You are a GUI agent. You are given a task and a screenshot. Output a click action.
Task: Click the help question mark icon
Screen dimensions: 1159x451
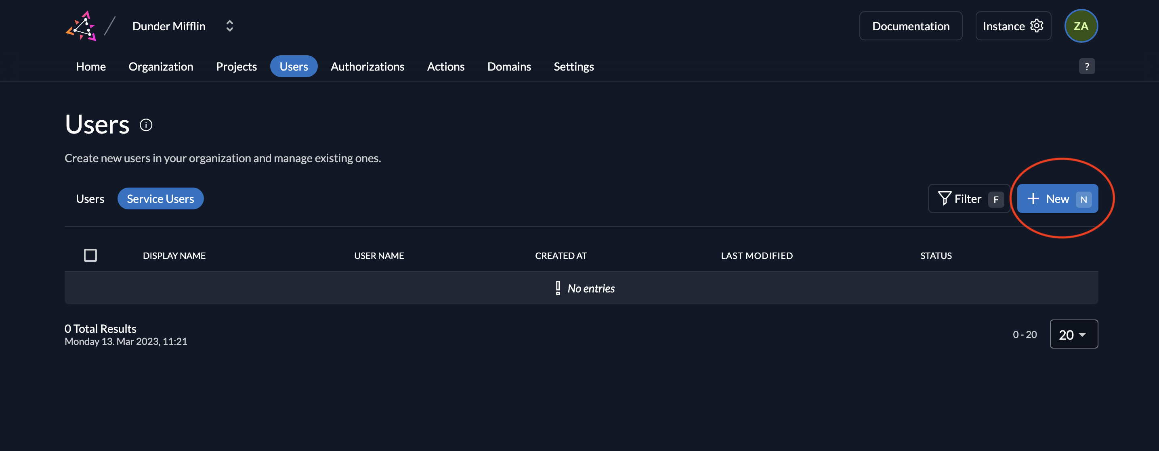1088,66
